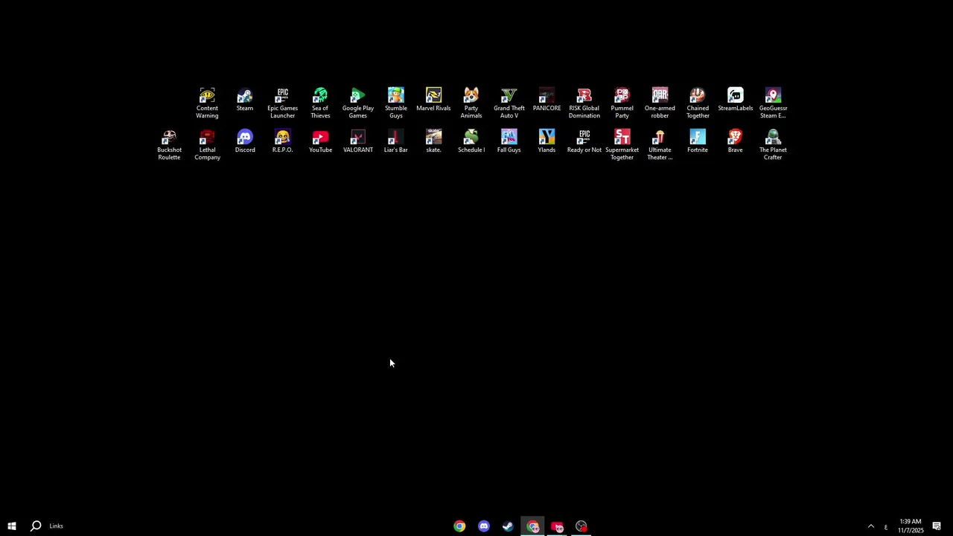Select the PANICORE desktop icon
This screenshot has height=536, width=953.
[x=546, y=100]
